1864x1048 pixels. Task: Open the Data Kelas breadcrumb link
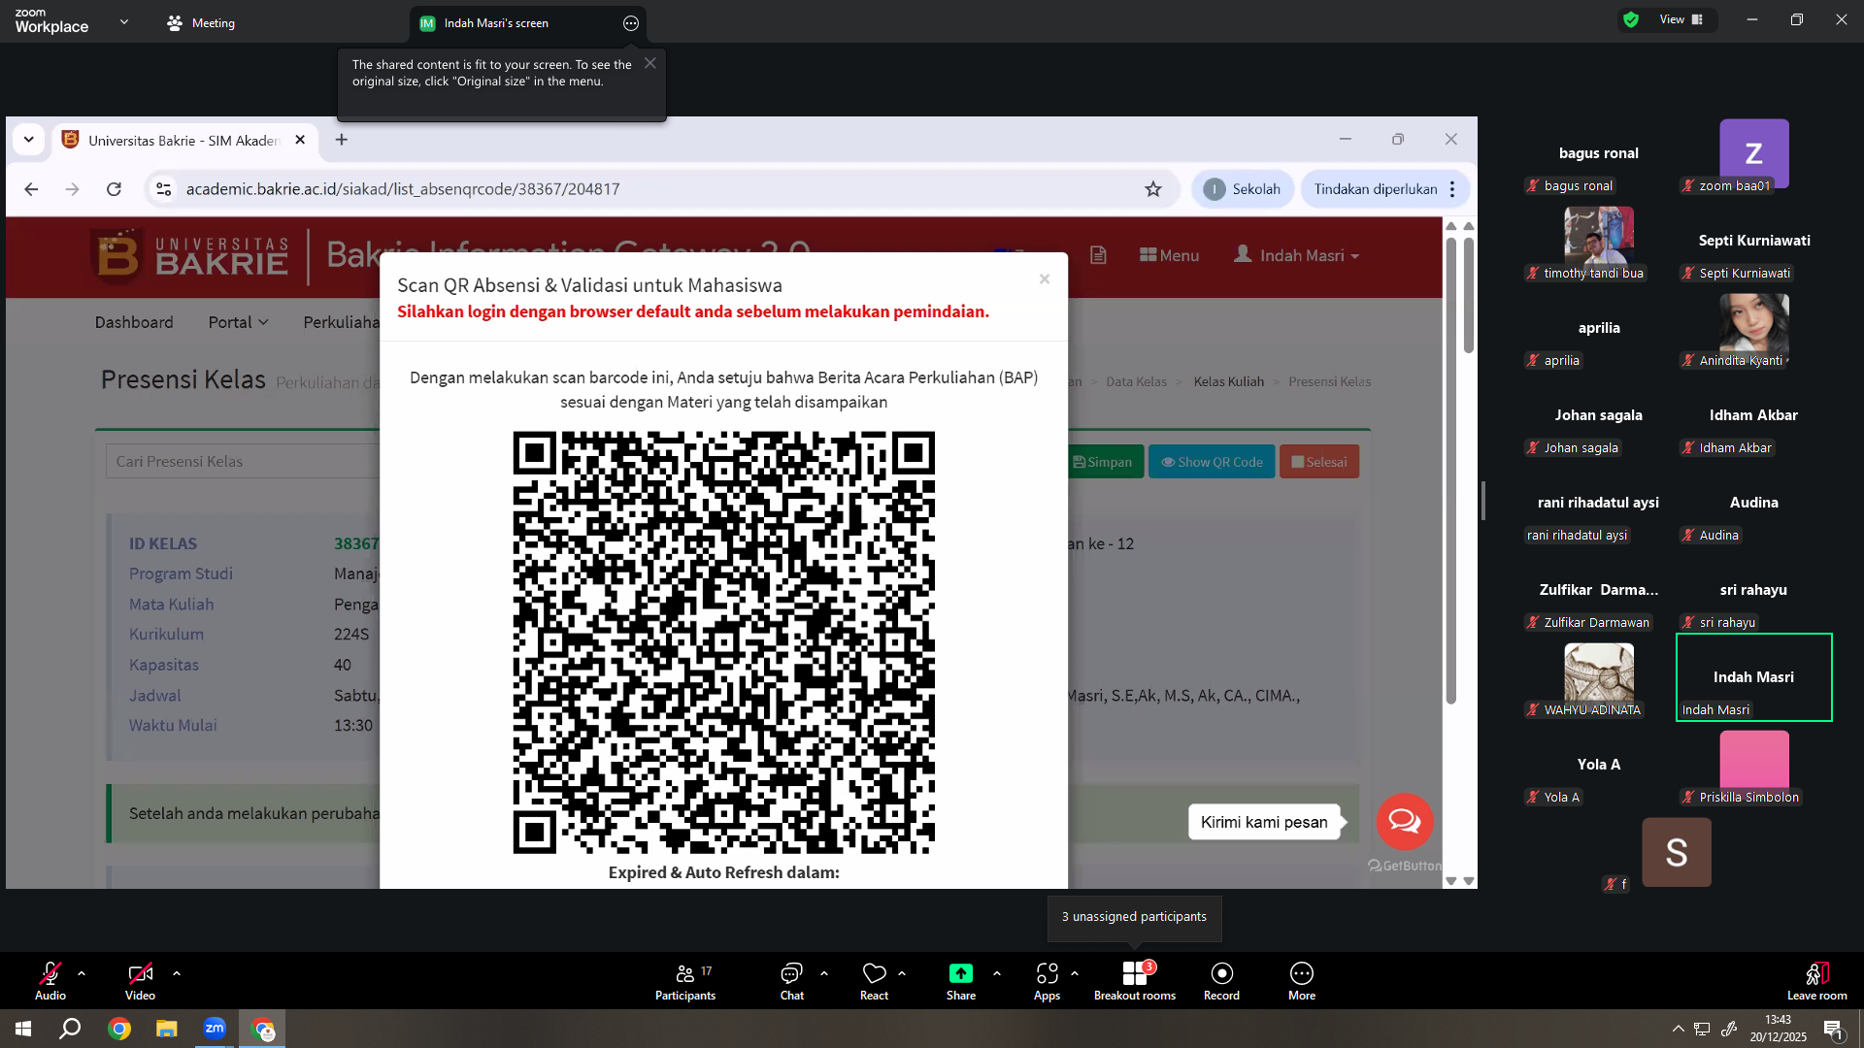(x=1137, y=381)
